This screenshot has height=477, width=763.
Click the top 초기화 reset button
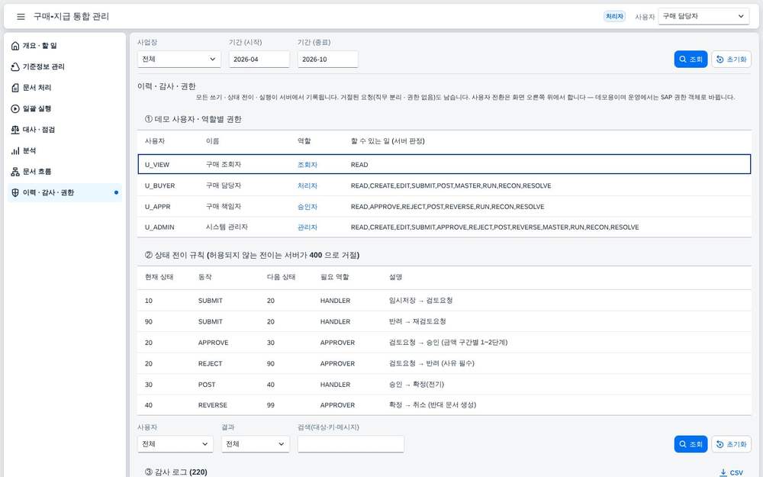tap(732, 59)
